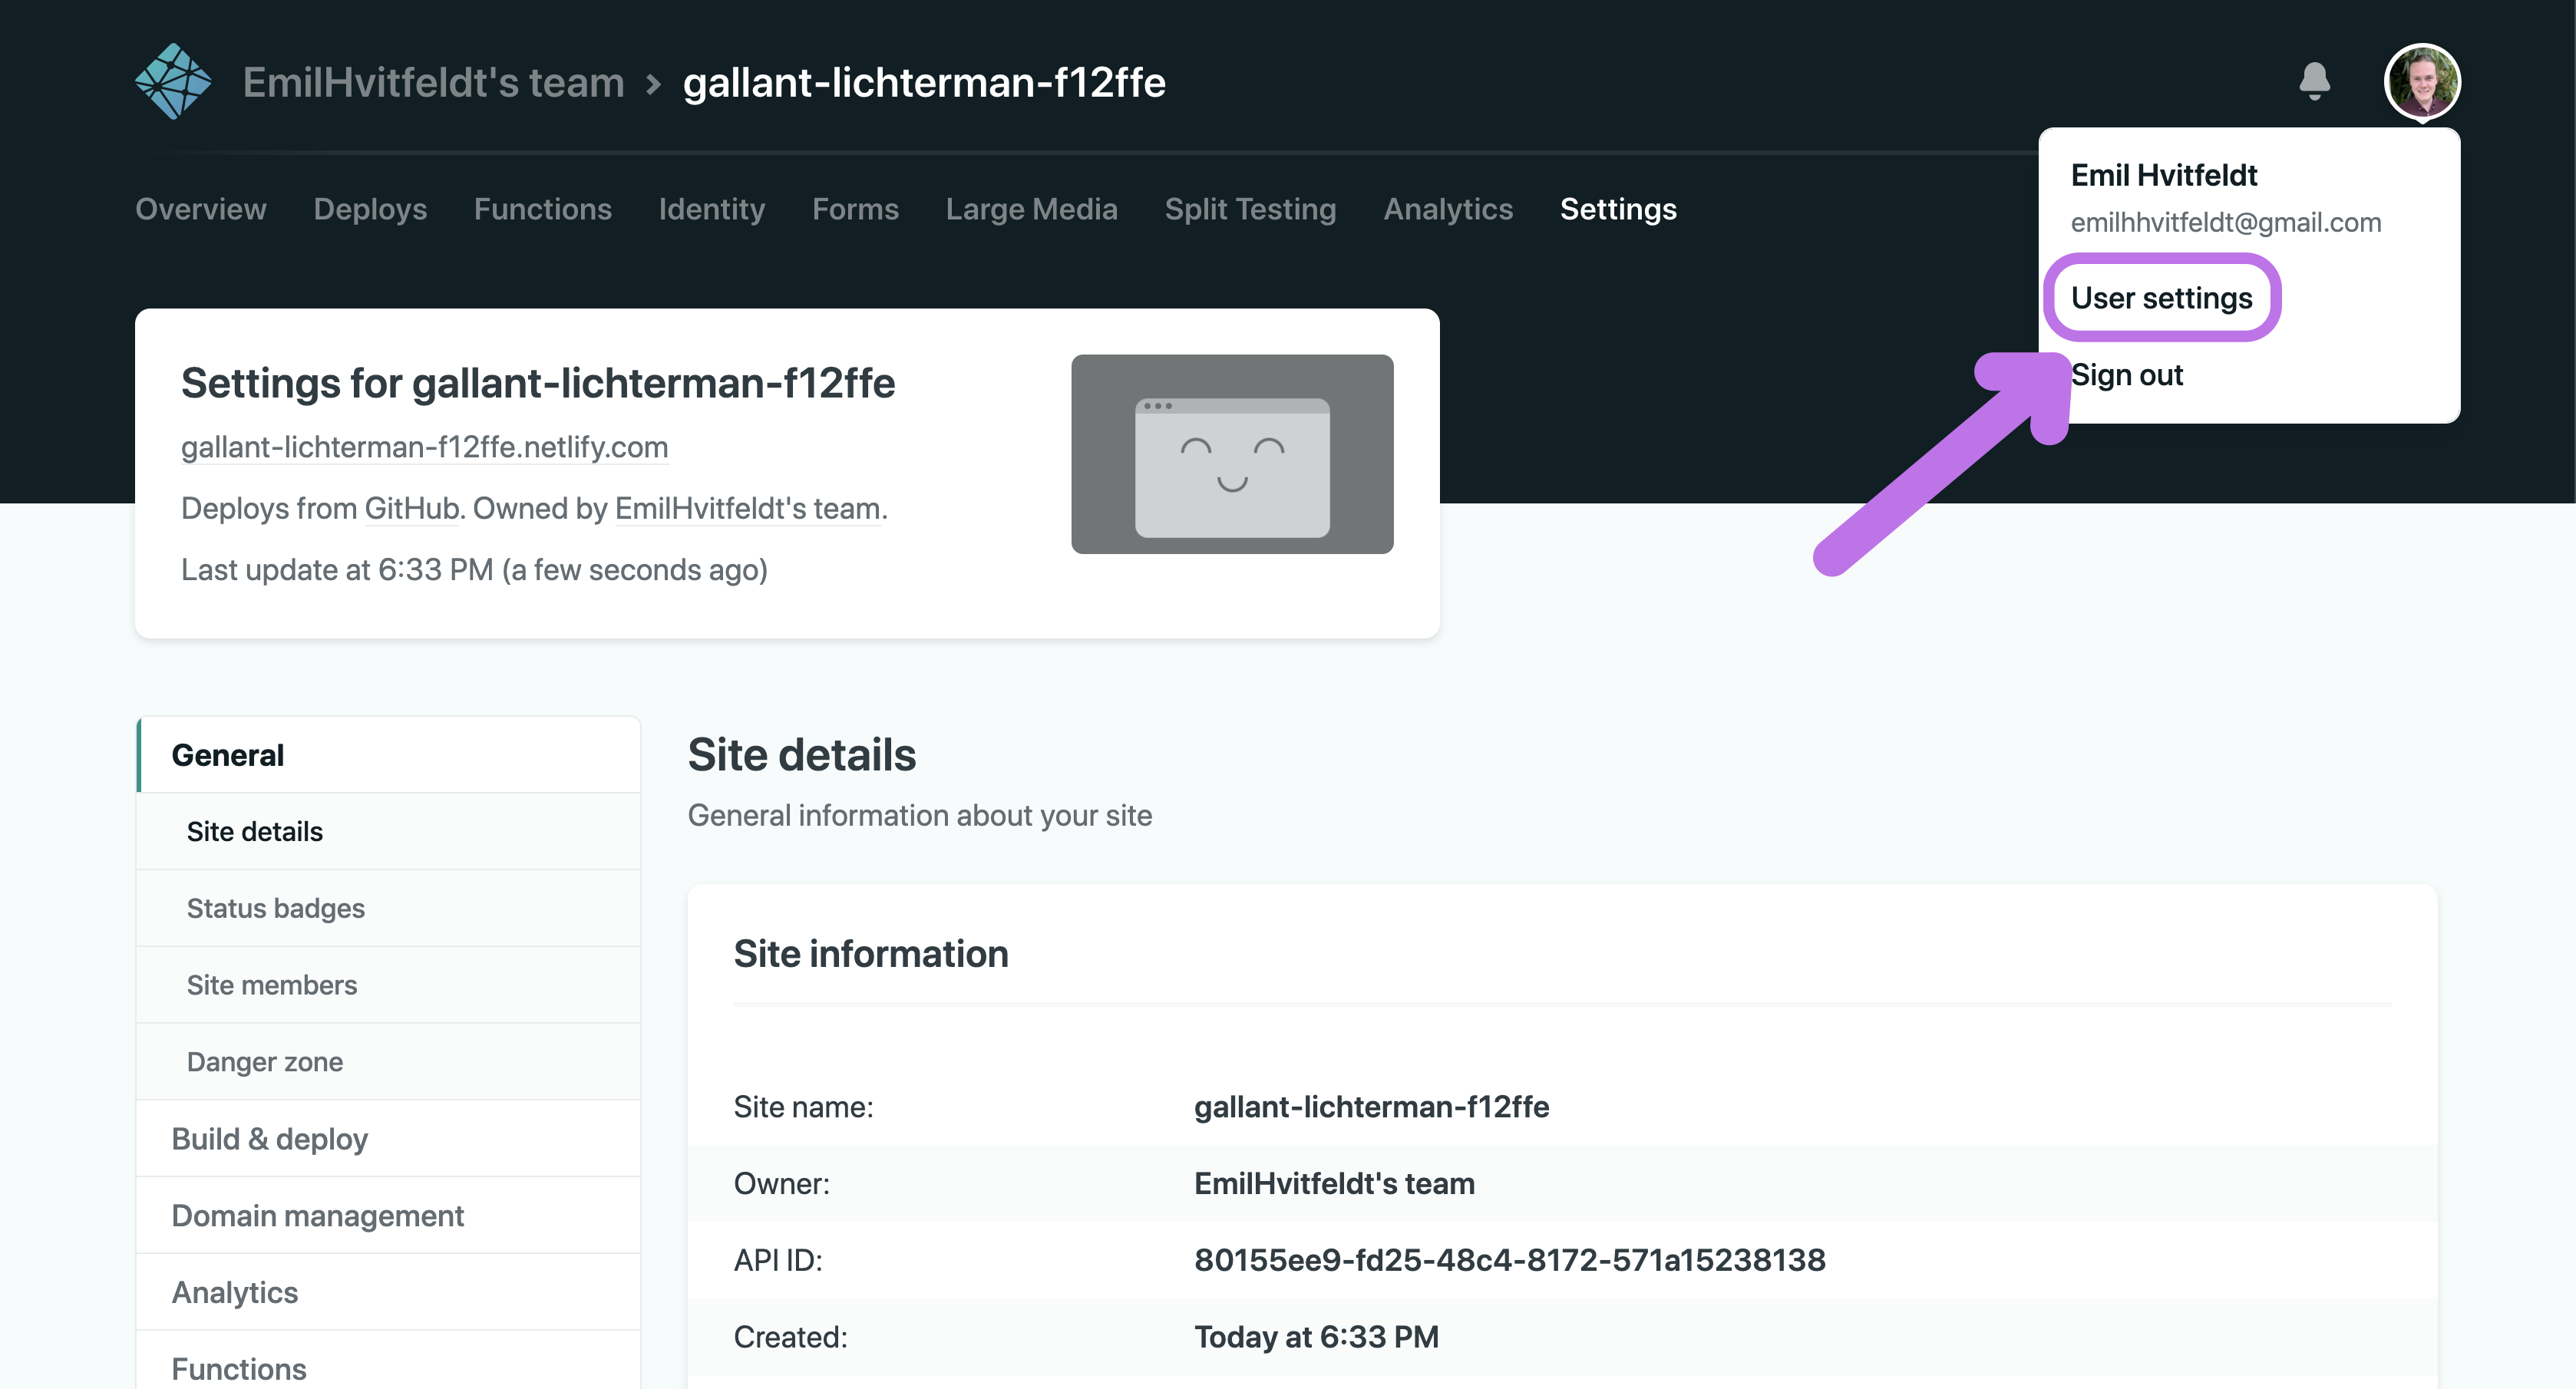Go to Danger zone in sidebar
Image resolution: width=2576 pixels, height=1389 pixels.
coord(388,1062)
